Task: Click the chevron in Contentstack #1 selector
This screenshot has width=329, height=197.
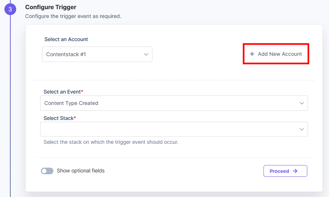Action: pyautogui.click(x=146, y=54)
